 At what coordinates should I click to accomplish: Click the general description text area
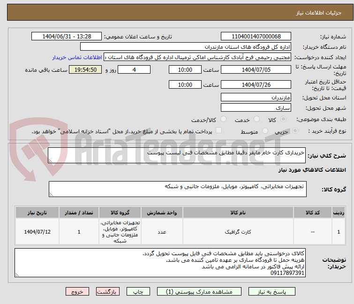tap(177, 155)
